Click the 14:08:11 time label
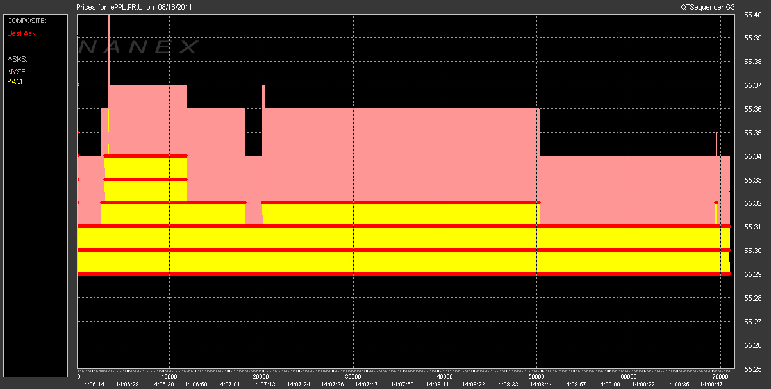 click(436, 385)
